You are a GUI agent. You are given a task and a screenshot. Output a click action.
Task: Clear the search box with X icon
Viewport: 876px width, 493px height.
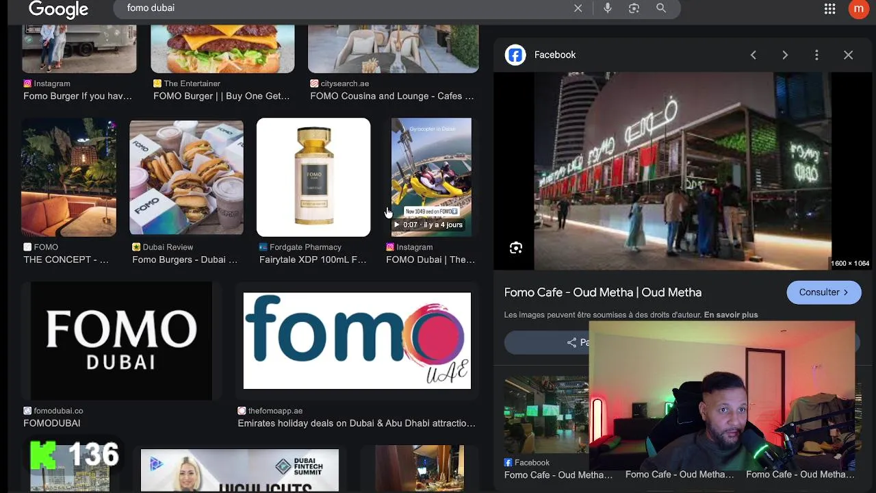[x=578, y=8]
